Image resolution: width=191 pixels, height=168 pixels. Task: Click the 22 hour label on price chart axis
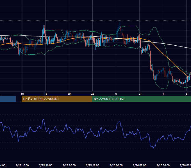[93, 94]
